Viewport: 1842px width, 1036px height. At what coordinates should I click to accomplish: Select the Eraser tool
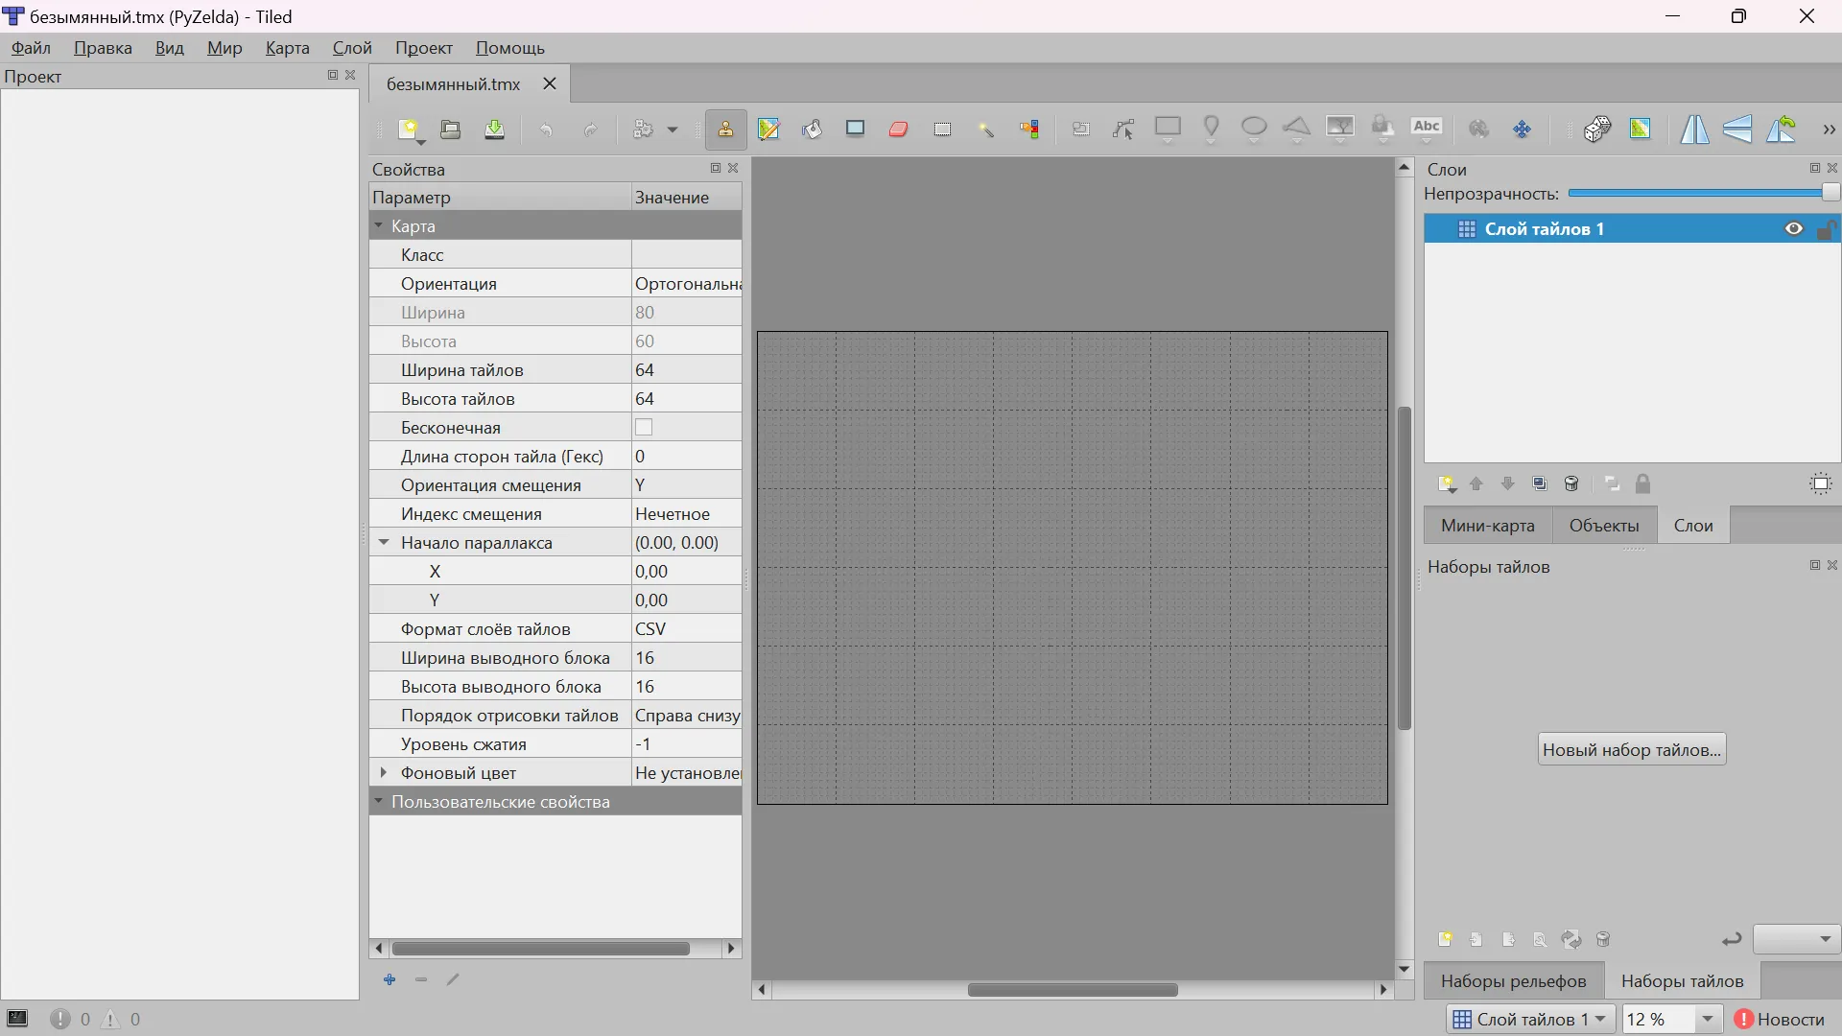point(898,129)
